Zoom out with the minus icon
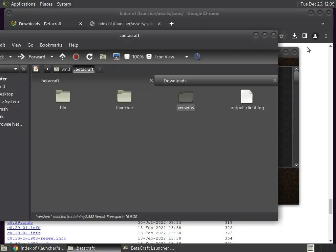The height and width of the screenshot is (252, 336). [127, 56]
